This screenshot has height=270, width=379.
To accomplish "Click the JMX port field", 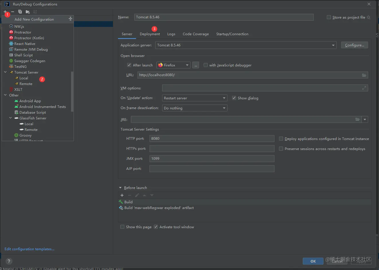I will point(212,159).
